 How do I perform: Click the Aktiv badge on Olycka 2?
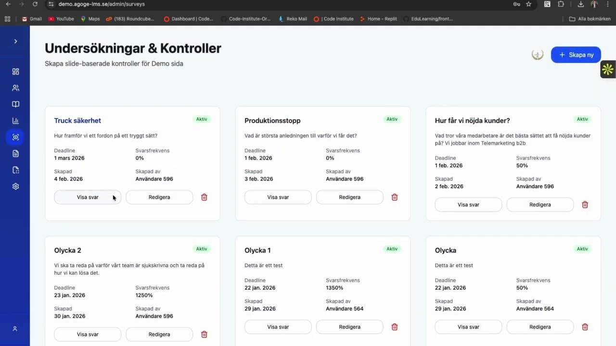[202, 249]
